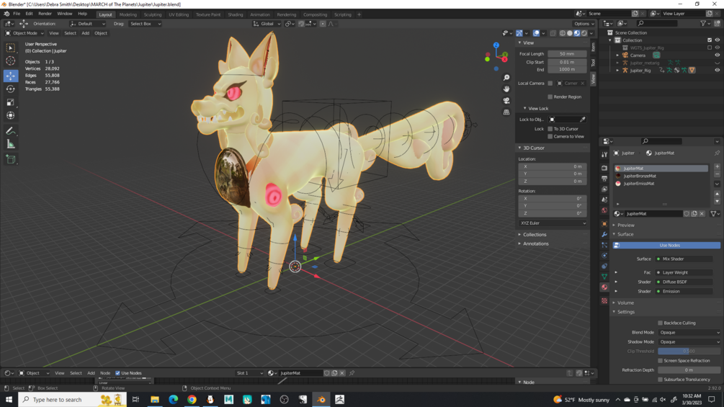Switch perspective/orthographic grid icon
This screenshot has height=407, width=724.
pyautogui.click(x=506, y=112)
